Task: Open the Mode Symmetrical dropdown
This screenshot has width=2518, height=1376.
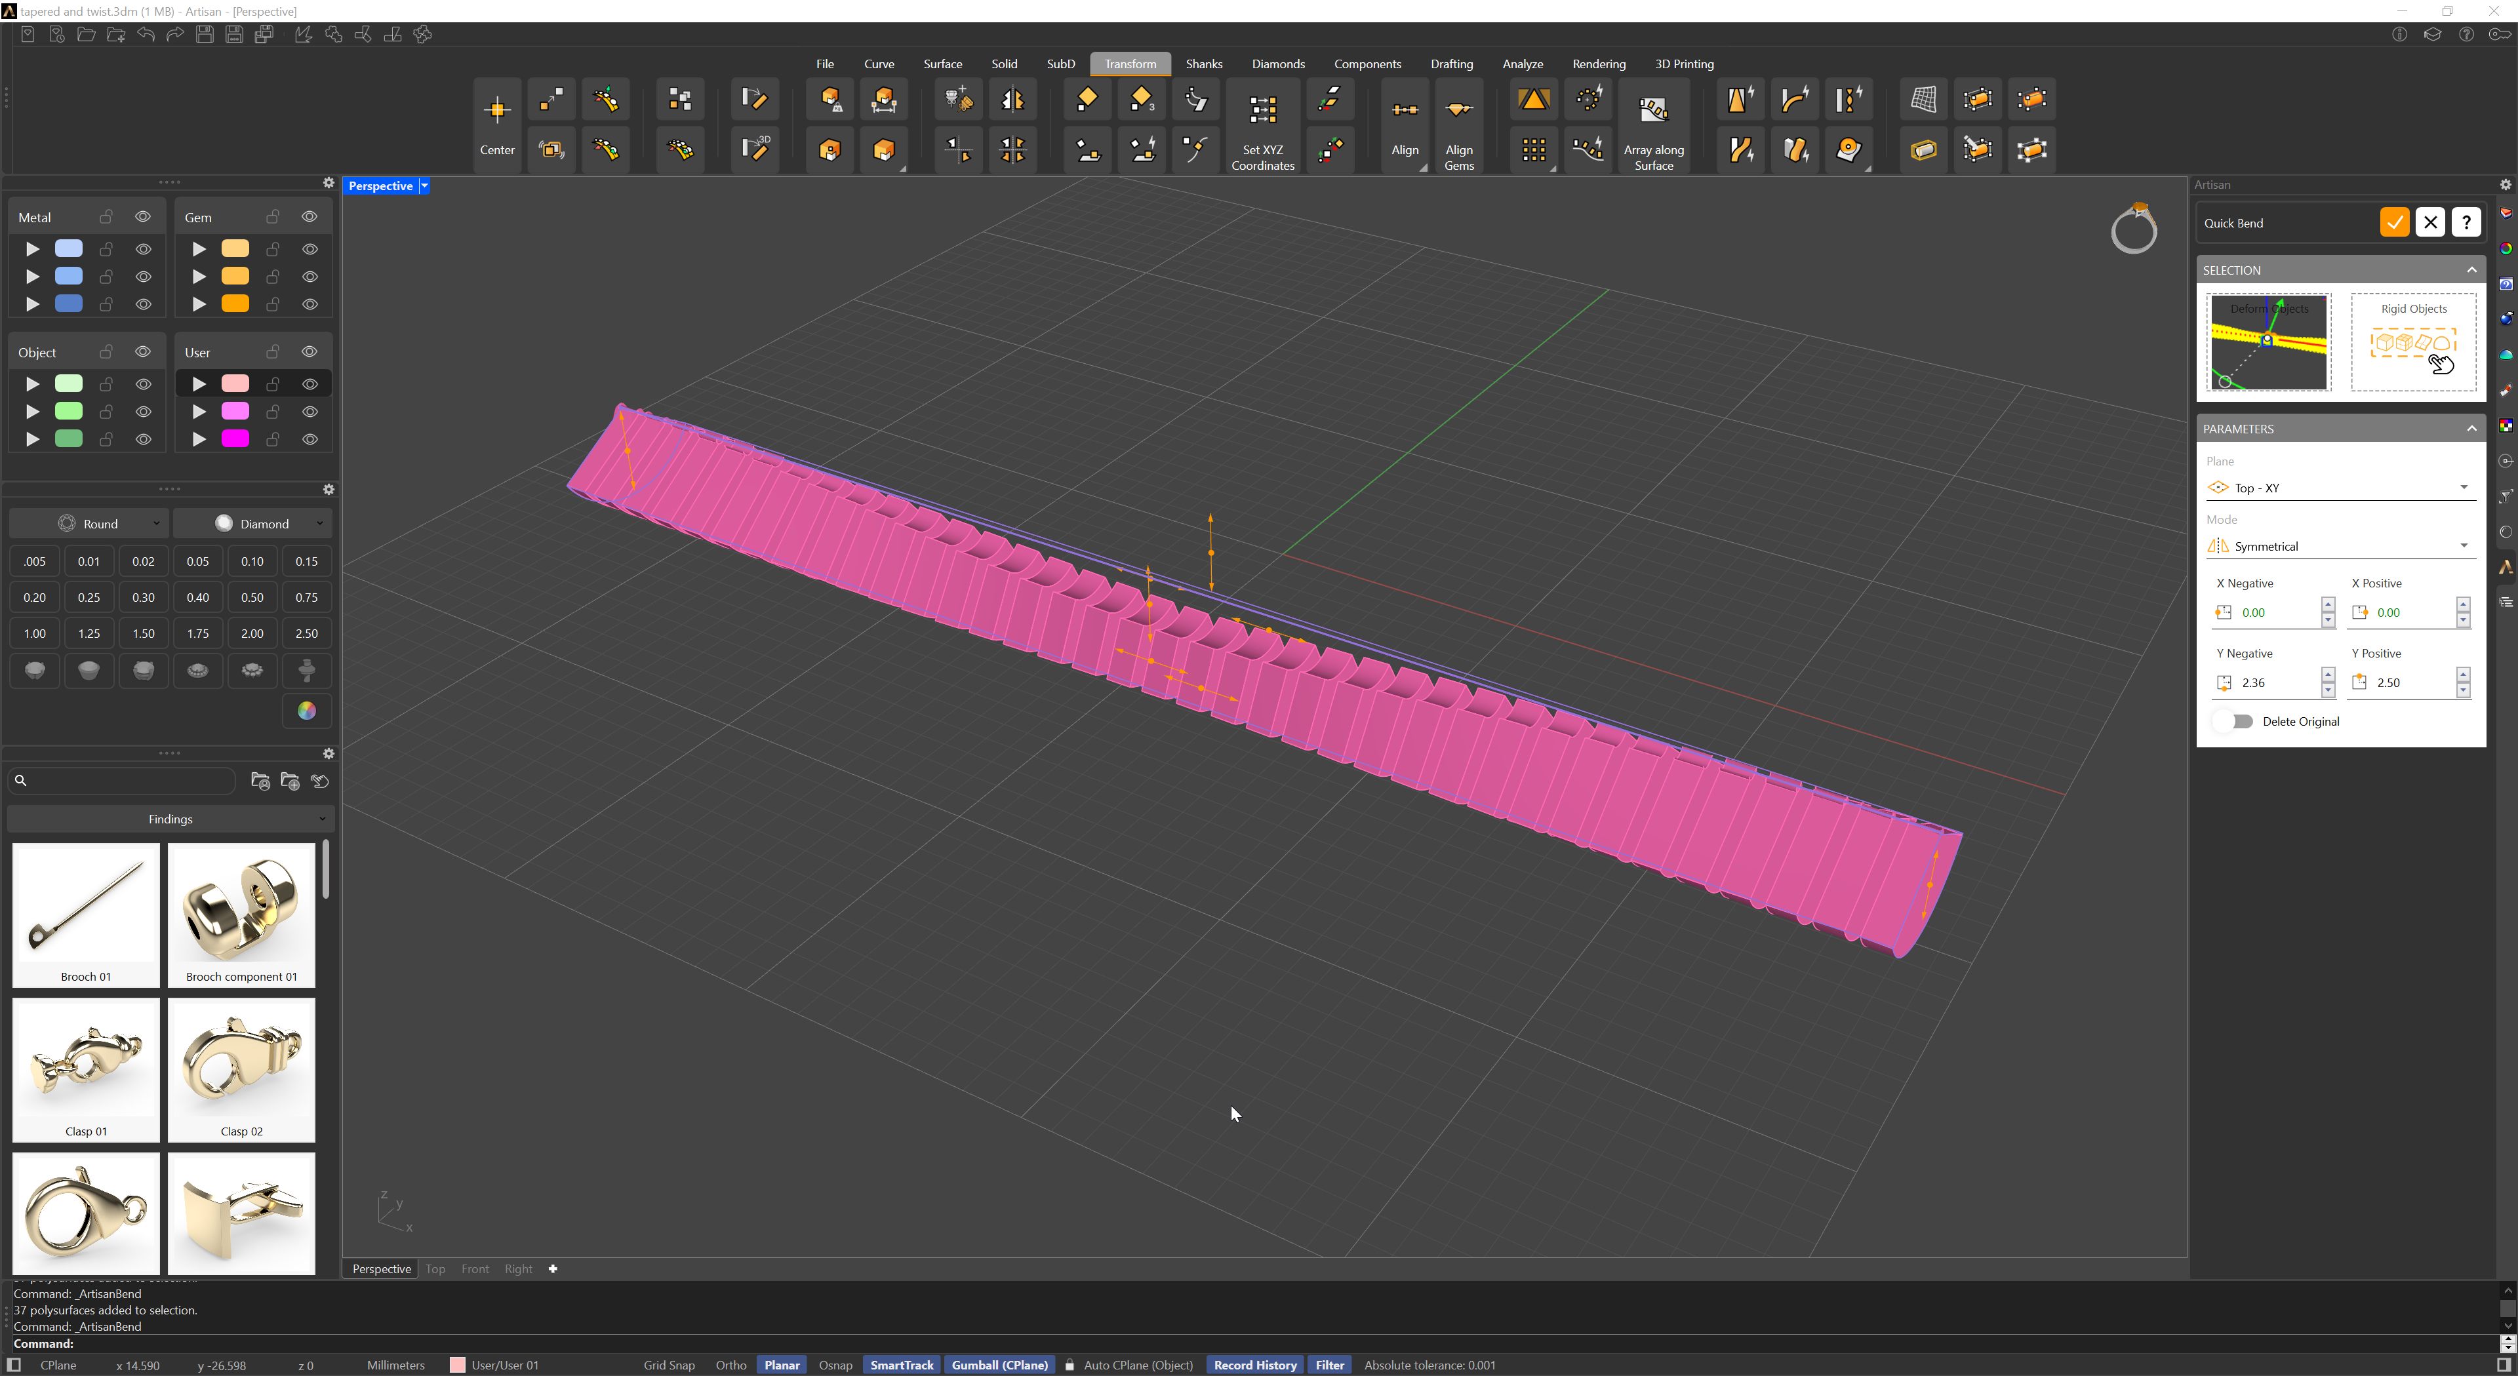Action: (x=2340, y=546)
